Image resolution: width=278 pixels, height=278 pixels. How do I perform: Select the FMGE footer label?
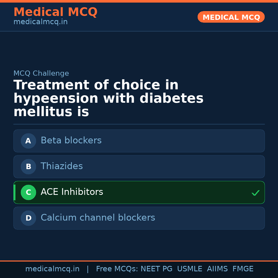click(x=243, y=269)
